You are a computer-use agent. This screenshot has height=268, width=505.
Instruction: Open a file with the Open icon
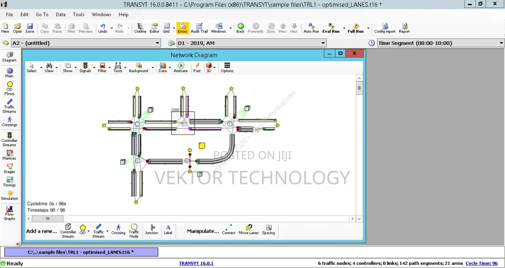17,28
